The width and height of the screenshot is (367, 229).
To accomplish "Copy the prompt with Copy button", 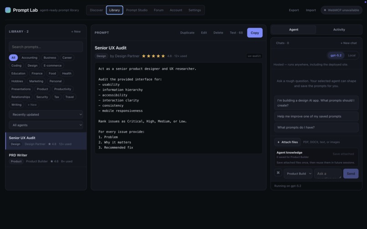I will [255, 33].
